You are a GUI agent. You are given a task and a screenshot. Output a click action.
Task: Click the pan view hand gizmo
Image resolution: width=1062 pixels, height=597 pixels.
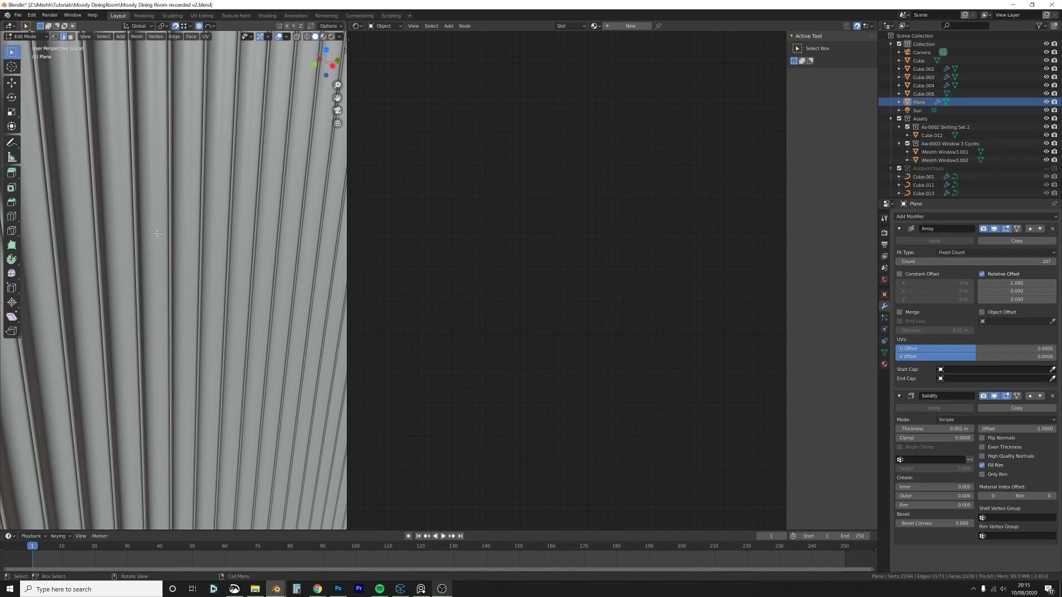pos(337,98)
